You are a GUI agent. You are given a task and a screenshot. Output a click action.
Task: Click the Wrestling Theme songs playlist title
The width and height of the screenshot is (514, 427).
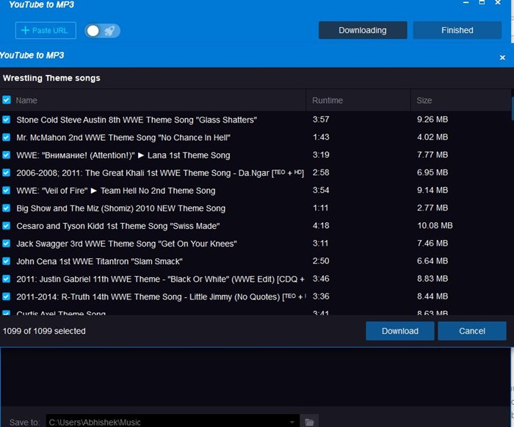pyautogui.click(x=51, y=79)
